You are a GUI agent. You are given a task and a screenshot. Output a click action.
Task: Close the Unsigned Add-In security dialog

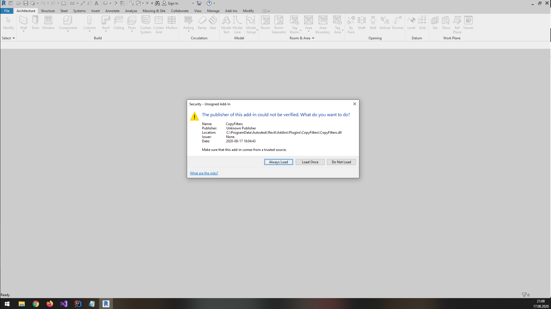(355, 104)
